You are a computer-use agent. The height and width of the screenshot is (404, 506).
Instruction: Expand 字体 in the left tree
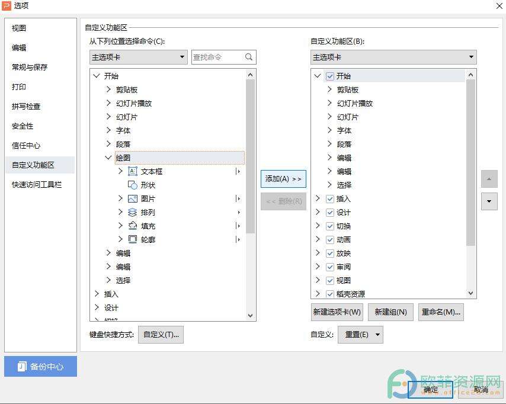108,130
